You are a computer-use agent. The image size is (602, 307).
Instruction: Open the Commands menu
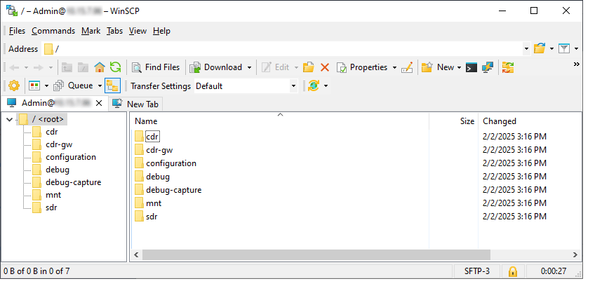53,31
